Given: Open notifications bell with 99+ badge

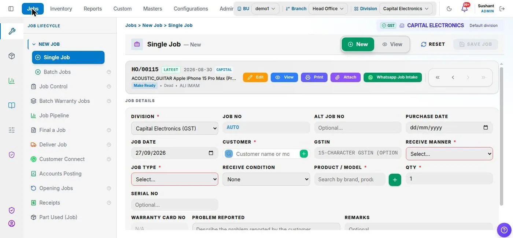Looking at the screenshot, I should pyautogui.click(x=465, y=8).
